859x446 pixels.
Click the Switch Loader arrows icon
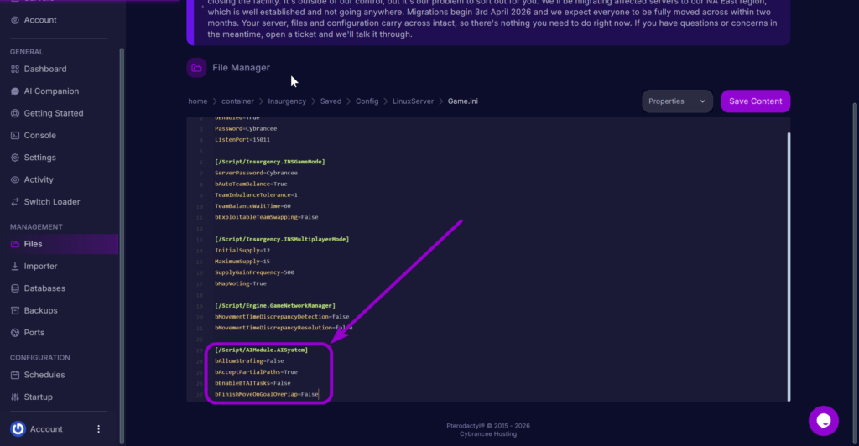tap(15, 202)
